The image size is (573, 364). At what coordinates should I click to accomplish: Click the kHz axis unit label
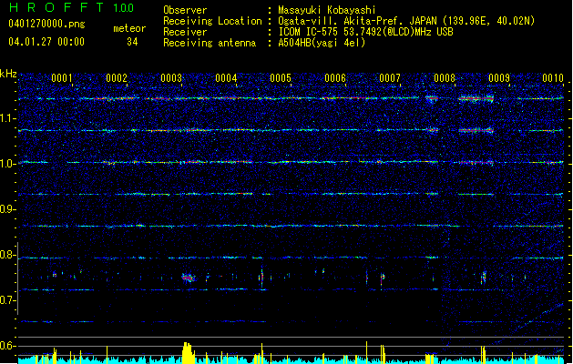pyautogui.click(x=8, y=74)
